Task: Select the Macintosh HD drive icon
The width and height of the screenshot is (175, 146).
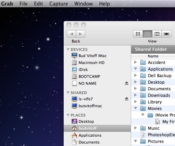Action: 74,63
